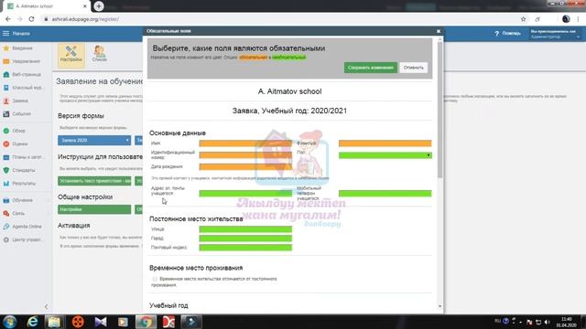Screen dimensions: 586x329
Task: Toggle the Имя field required state
Action: [x=245, y=143]
